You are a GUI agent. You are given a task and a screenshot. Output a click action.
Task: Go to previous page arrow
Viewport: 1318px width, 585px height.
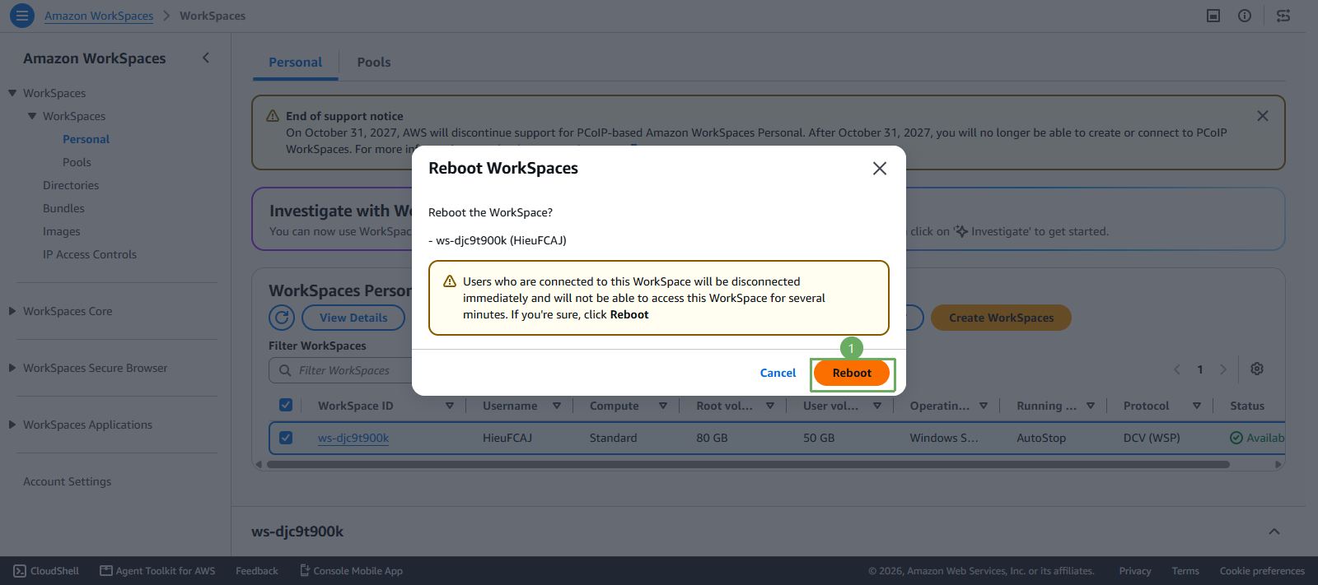click(x=1177, y=369)
